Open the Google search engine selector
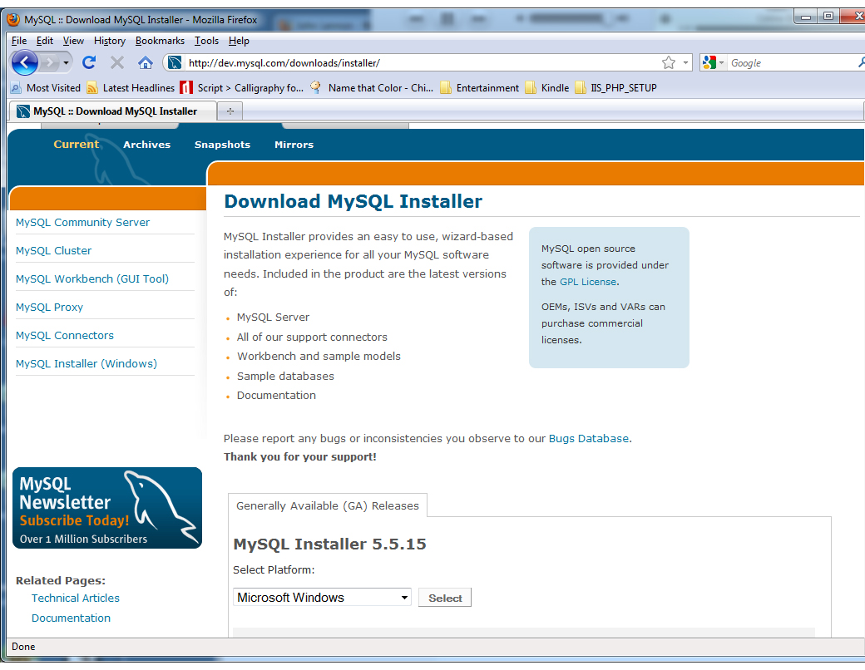The image size is (865, 670). point(713,63)
